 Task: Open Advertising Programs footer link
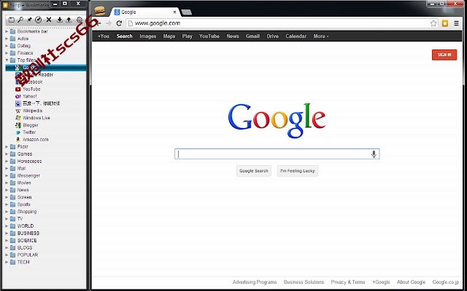[255, 282]
